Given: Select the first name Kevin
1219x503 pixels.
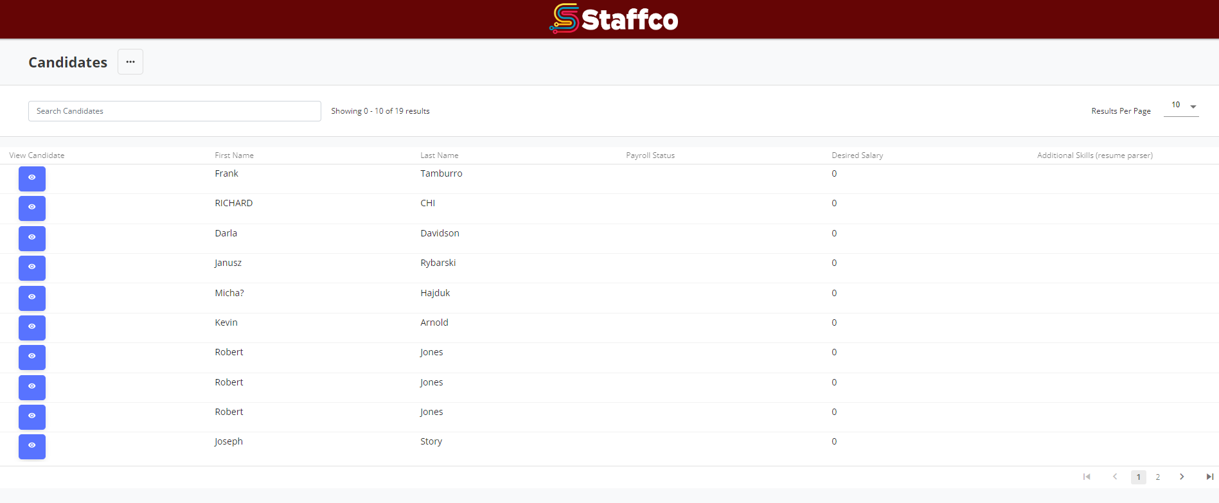Looking at the screenshot, I should pos(226,322).
